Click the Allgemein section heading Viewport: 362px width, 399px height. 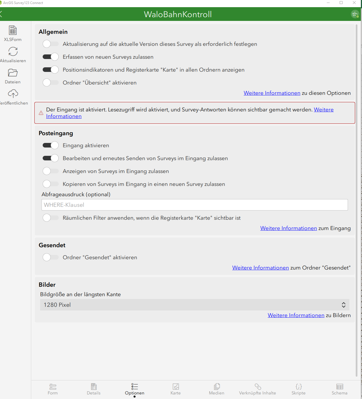[x=53, y=32]
